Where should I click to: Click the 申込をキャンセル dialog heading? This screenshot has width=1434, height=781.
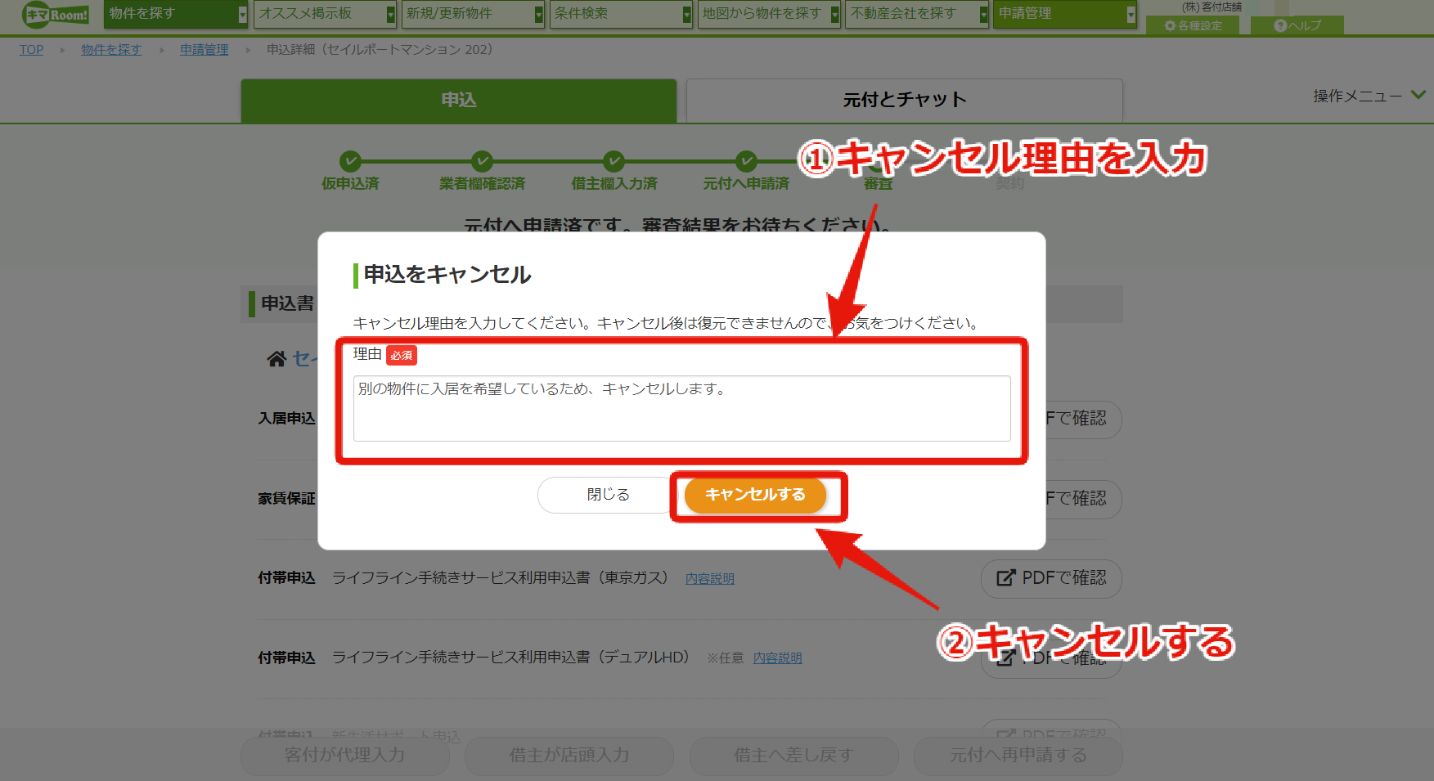pyautogui.click(x=447, y=275)
